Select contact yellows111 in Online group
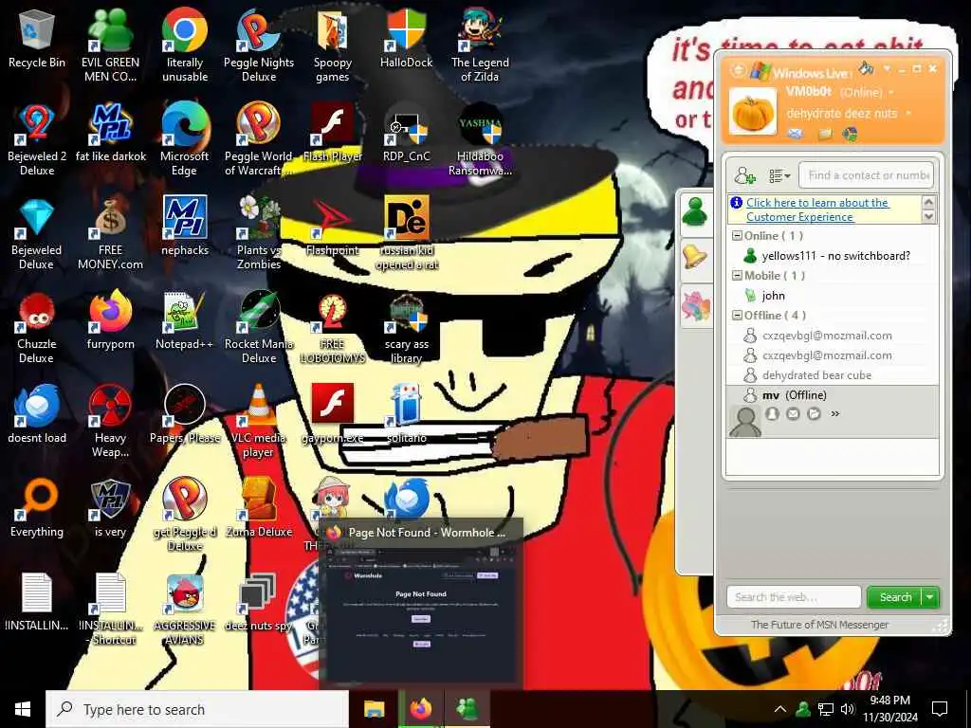The width and height of the screenshot is (971, 728). coord(832,256)
